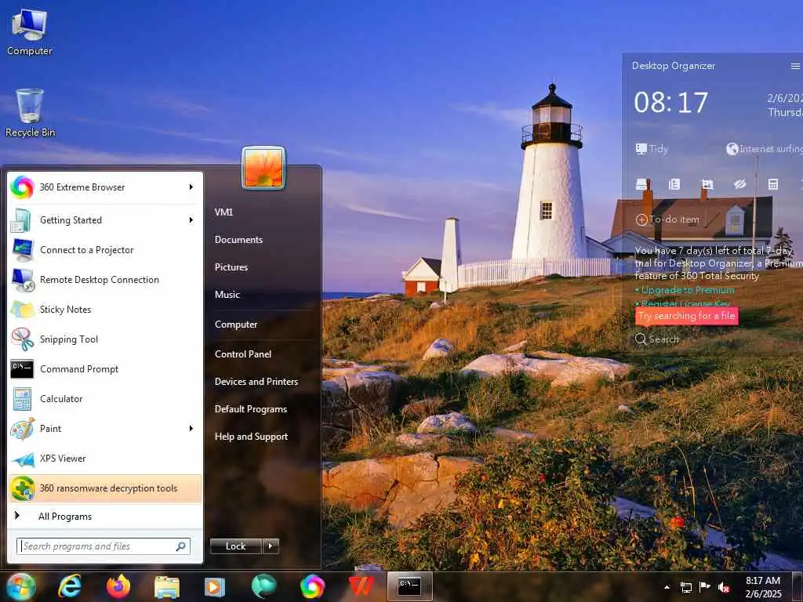
Task: Select the Recycle Bin desktop icon
Action: point(30,113)
